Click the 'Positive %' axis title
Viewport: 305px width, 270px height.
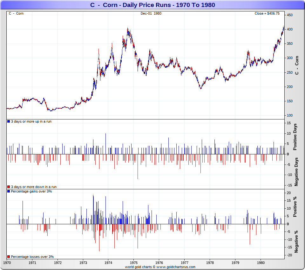click(x=295, y=207)
